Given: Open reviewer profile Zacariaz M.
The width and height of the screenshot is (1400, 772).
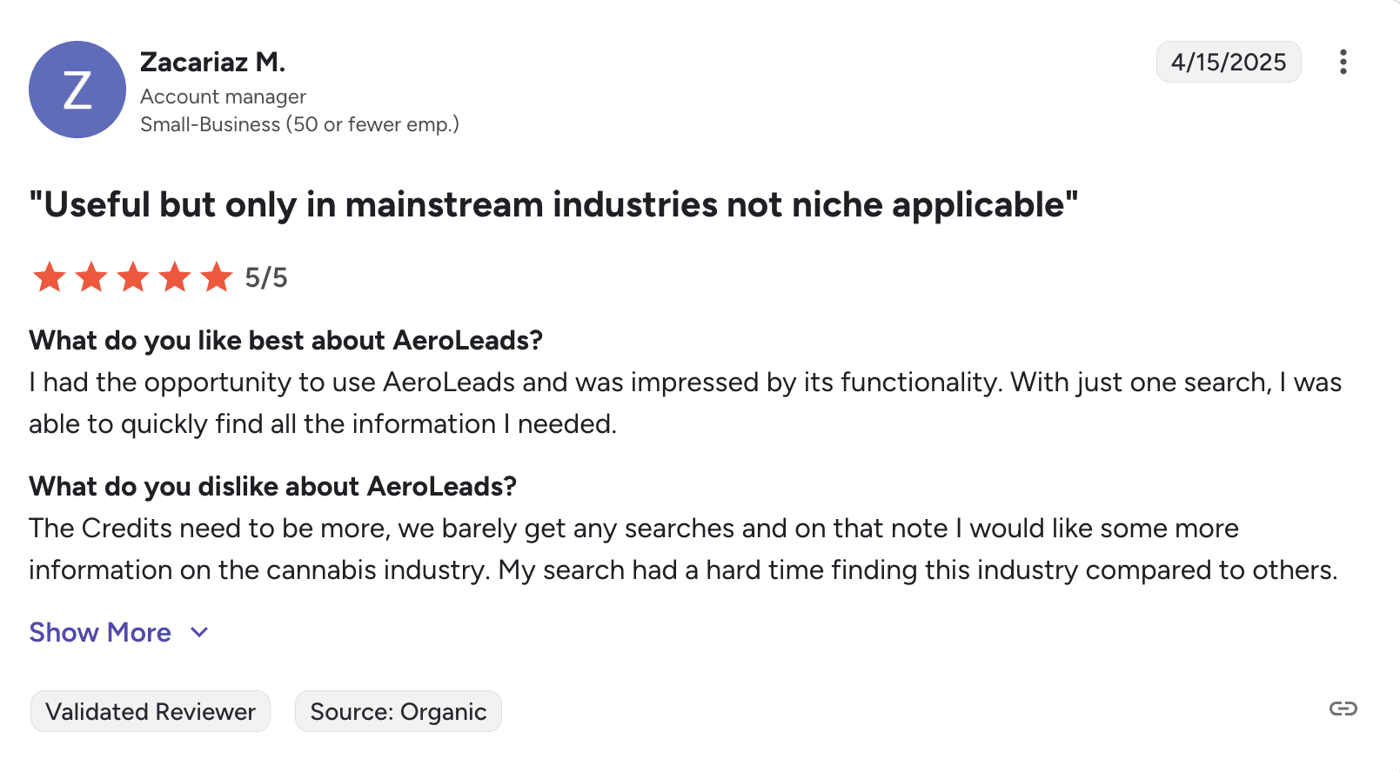Looking at the screenshot, I should pos(212,62).
